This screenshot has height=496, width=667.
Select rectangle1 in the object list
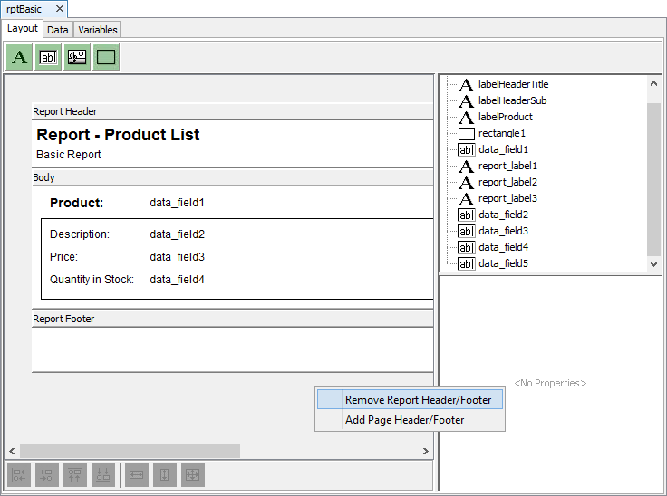coord(501,133)
